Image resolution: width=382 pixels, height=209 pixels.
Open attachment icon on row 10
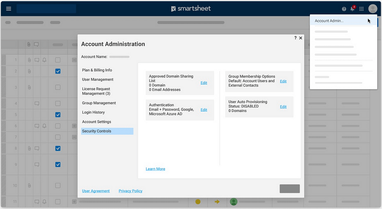pyautogui.click(x=29, y=186)
